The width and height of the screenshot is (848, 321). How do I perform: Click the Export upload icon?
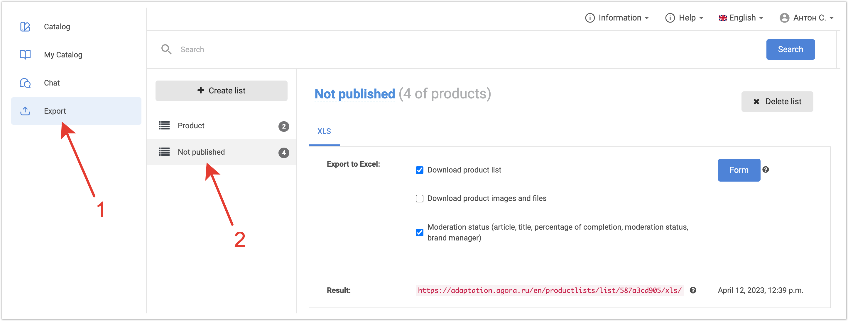tap(25, 111)
